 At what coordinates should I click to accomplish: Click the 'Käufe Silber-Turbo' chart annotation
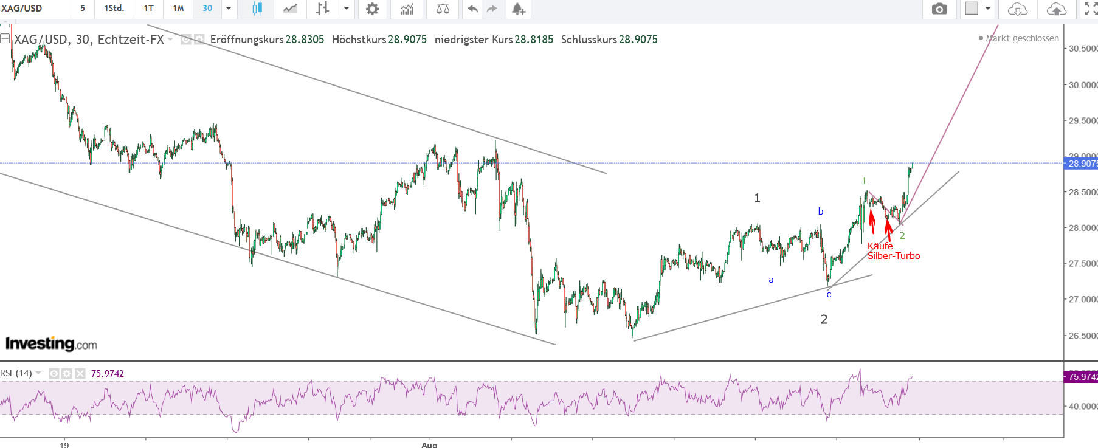coord(894,251)
